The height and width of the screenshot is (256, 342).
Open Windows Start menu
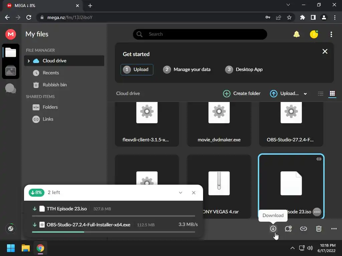point(11,248)
